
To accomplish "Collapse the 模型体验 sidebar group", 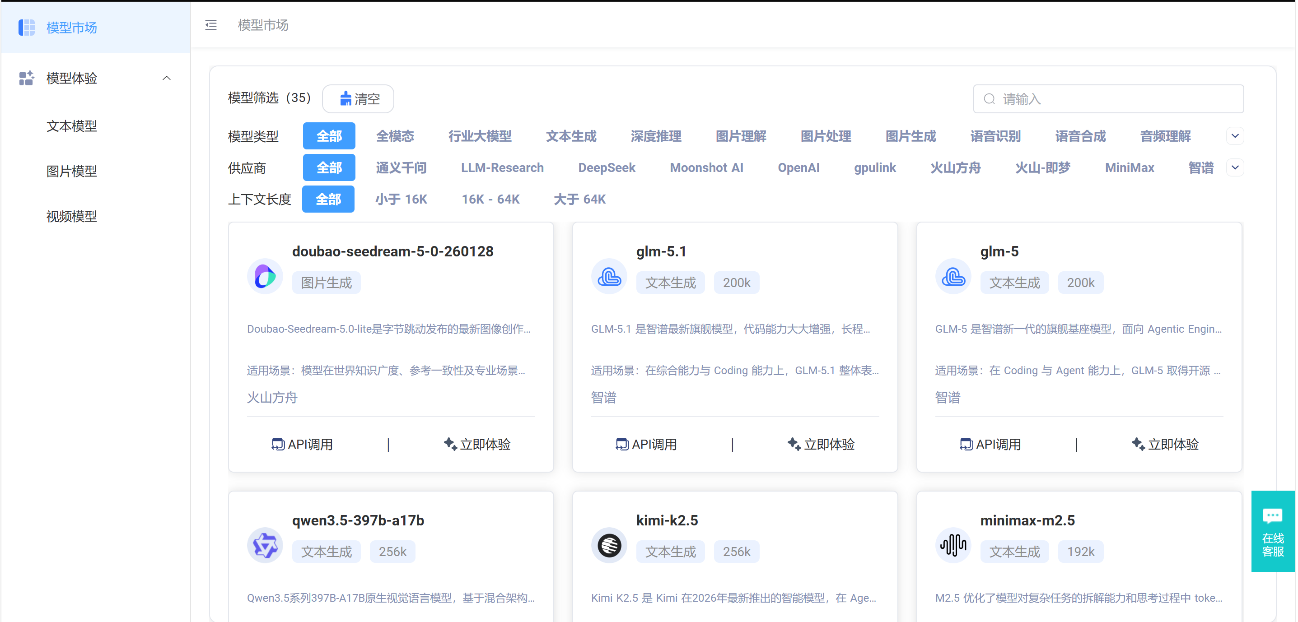I will pyautogui.click(x=166, y=78).
